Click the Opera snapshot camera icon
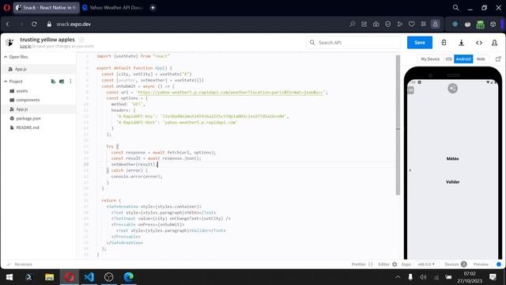The image size is (506, 285). pyautogui.click(x=376, y=24)
